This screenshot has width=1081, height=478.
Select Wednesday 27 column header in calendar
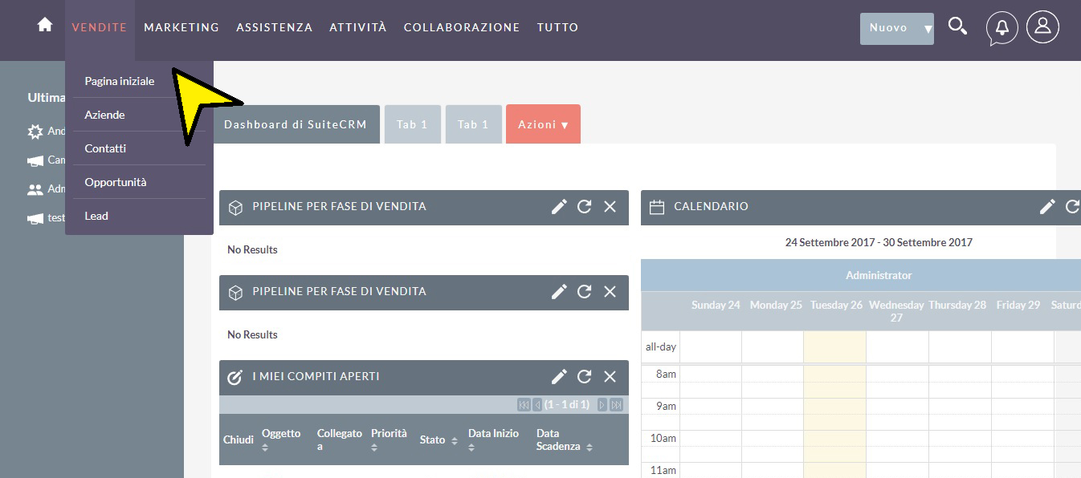click(896, 311)
